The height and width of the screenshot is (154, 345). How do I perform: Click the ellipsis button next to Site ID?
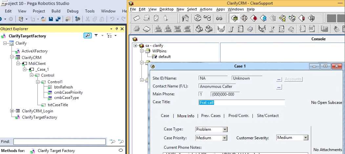pos(279,79)
